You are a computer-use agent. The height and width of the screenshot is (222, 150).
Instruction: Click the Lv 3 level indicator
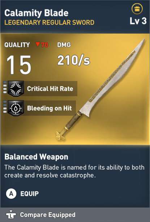[138, 21]
